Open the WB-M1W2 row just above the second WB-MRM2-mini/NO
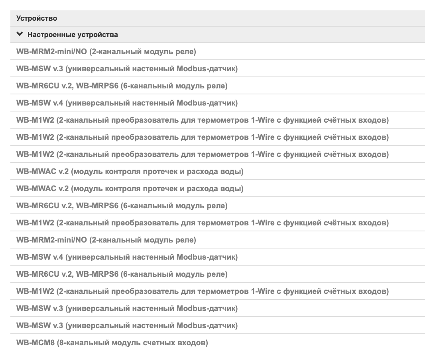The height and width of the screenshot is (360, 425). tap(218, 223)
